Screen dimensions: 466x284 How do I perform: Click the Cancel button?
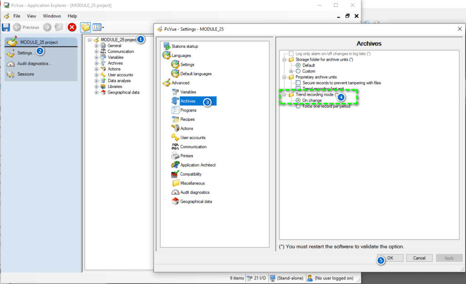pyautogui.click(x=419, y=258)
